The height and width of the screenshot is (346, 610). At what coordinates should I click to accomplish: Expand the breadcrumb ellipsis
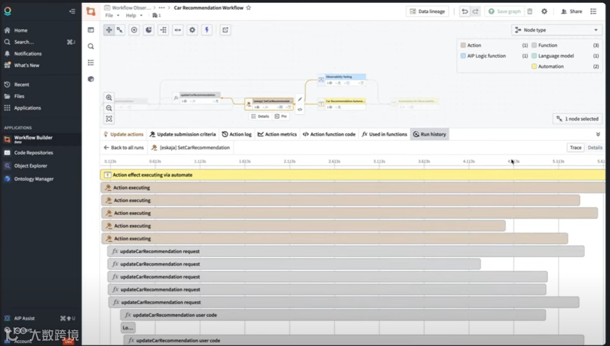pyautogui.click(x=162, y=8)
